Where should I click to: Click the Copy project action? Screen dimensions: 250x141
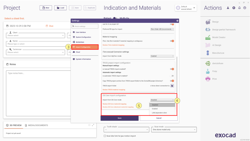click(211, 71)
